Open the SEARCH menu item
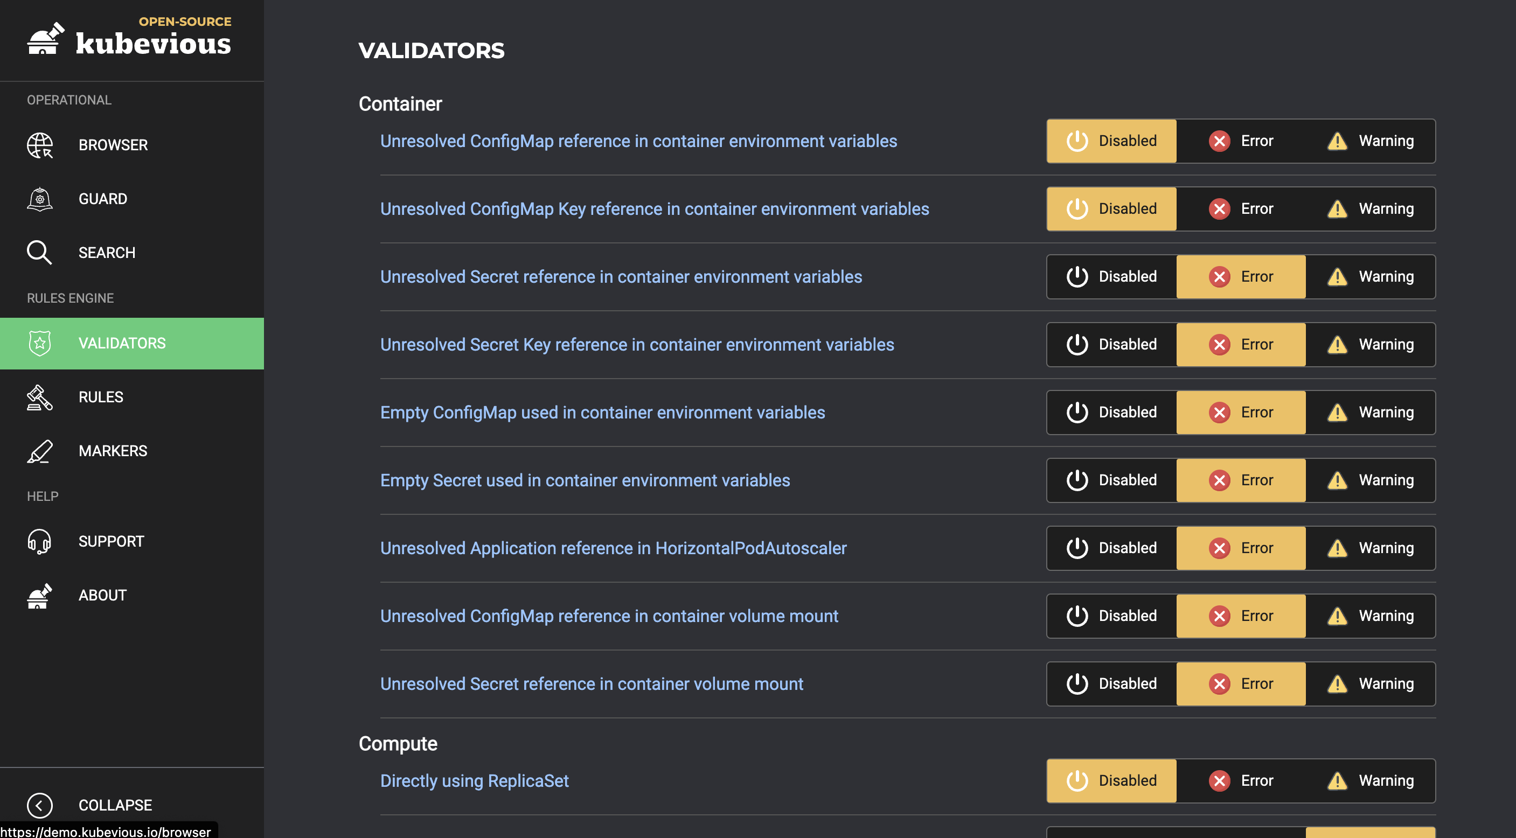 (132, 253)
